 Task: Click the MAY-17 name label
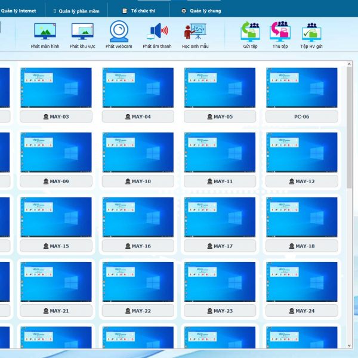[x=220, y=246]
